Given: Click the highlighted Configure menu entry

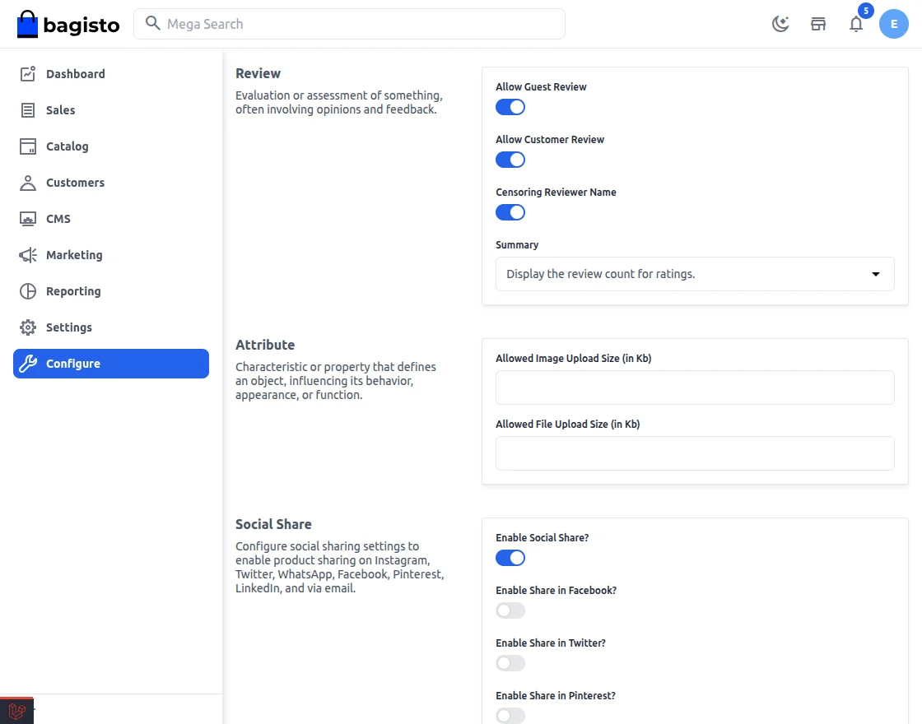Looking at the screenshot, I should (x=73, y=364).
